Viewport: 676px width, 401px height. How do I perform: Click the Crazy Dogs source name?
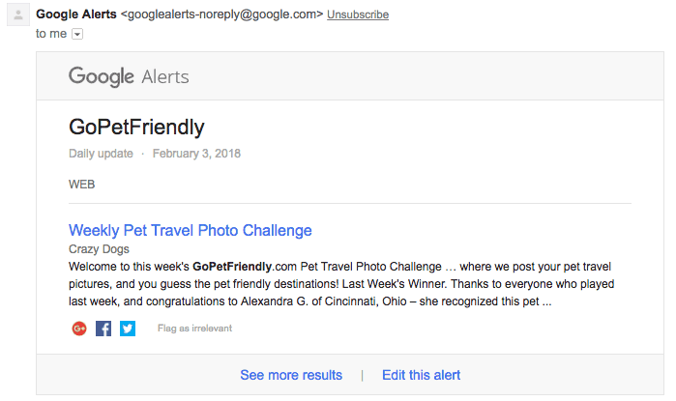(x=99, y=249)
